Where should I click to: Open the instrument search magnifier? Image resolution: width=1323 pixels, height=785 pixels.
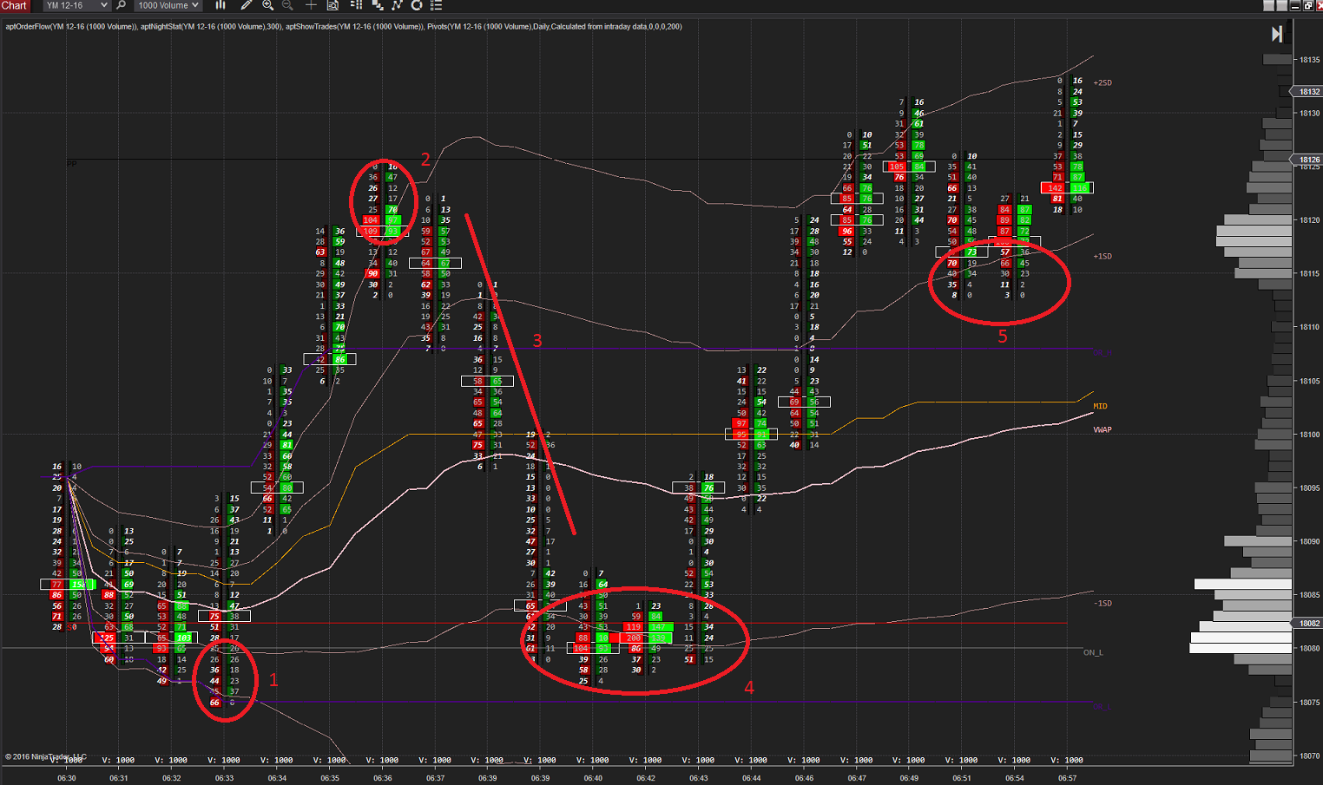pos(121,5)
